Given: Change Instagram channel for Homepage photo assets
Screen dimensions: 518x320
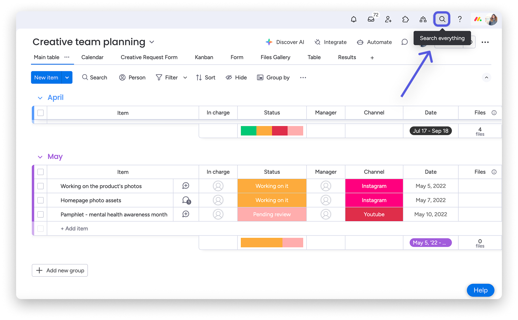Looking at the screenshot, I should tap(374, 200).
